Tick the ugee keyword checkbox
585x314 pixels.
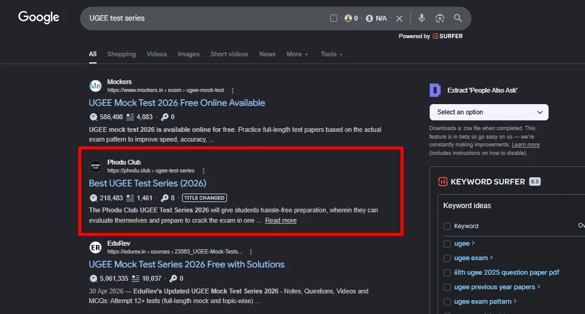(x=447, y=244)
